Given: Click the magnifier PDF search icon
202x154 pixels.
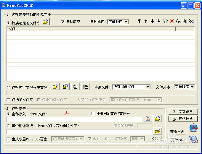Looking at the screenshot, I should (x=193, y=139).
